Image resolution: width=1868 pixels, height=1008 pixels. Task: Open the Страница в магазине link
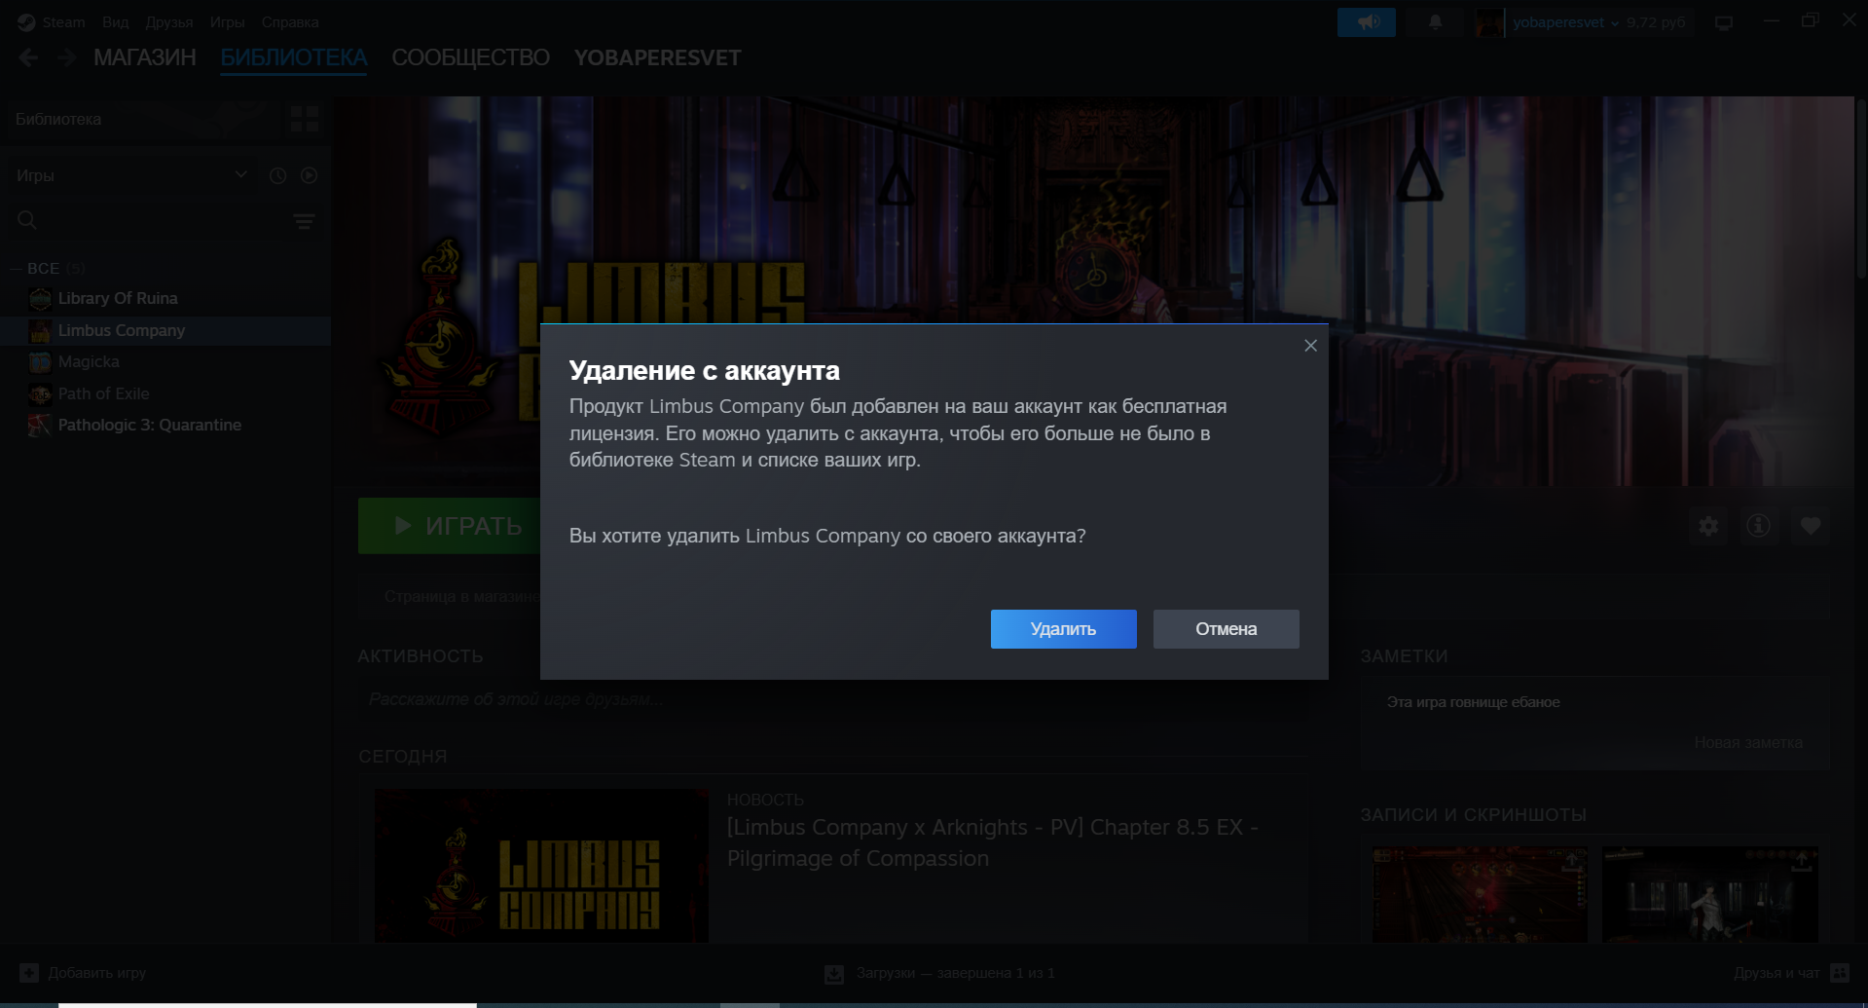tap(461, 596)
